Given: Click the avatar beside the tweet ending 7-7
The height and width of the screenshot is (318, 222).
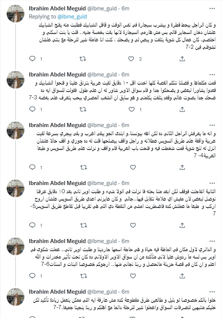Looking at the screenshot, I should 16,297.
